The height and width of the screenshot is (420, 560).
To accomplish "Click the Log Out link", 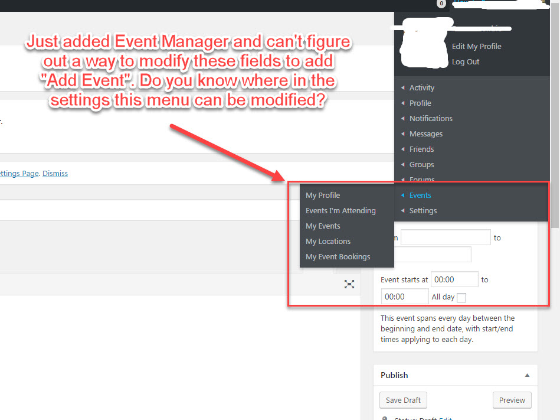I will (465, 62).
